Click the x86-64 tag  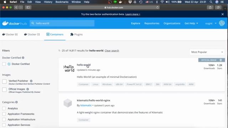(119, 84)
